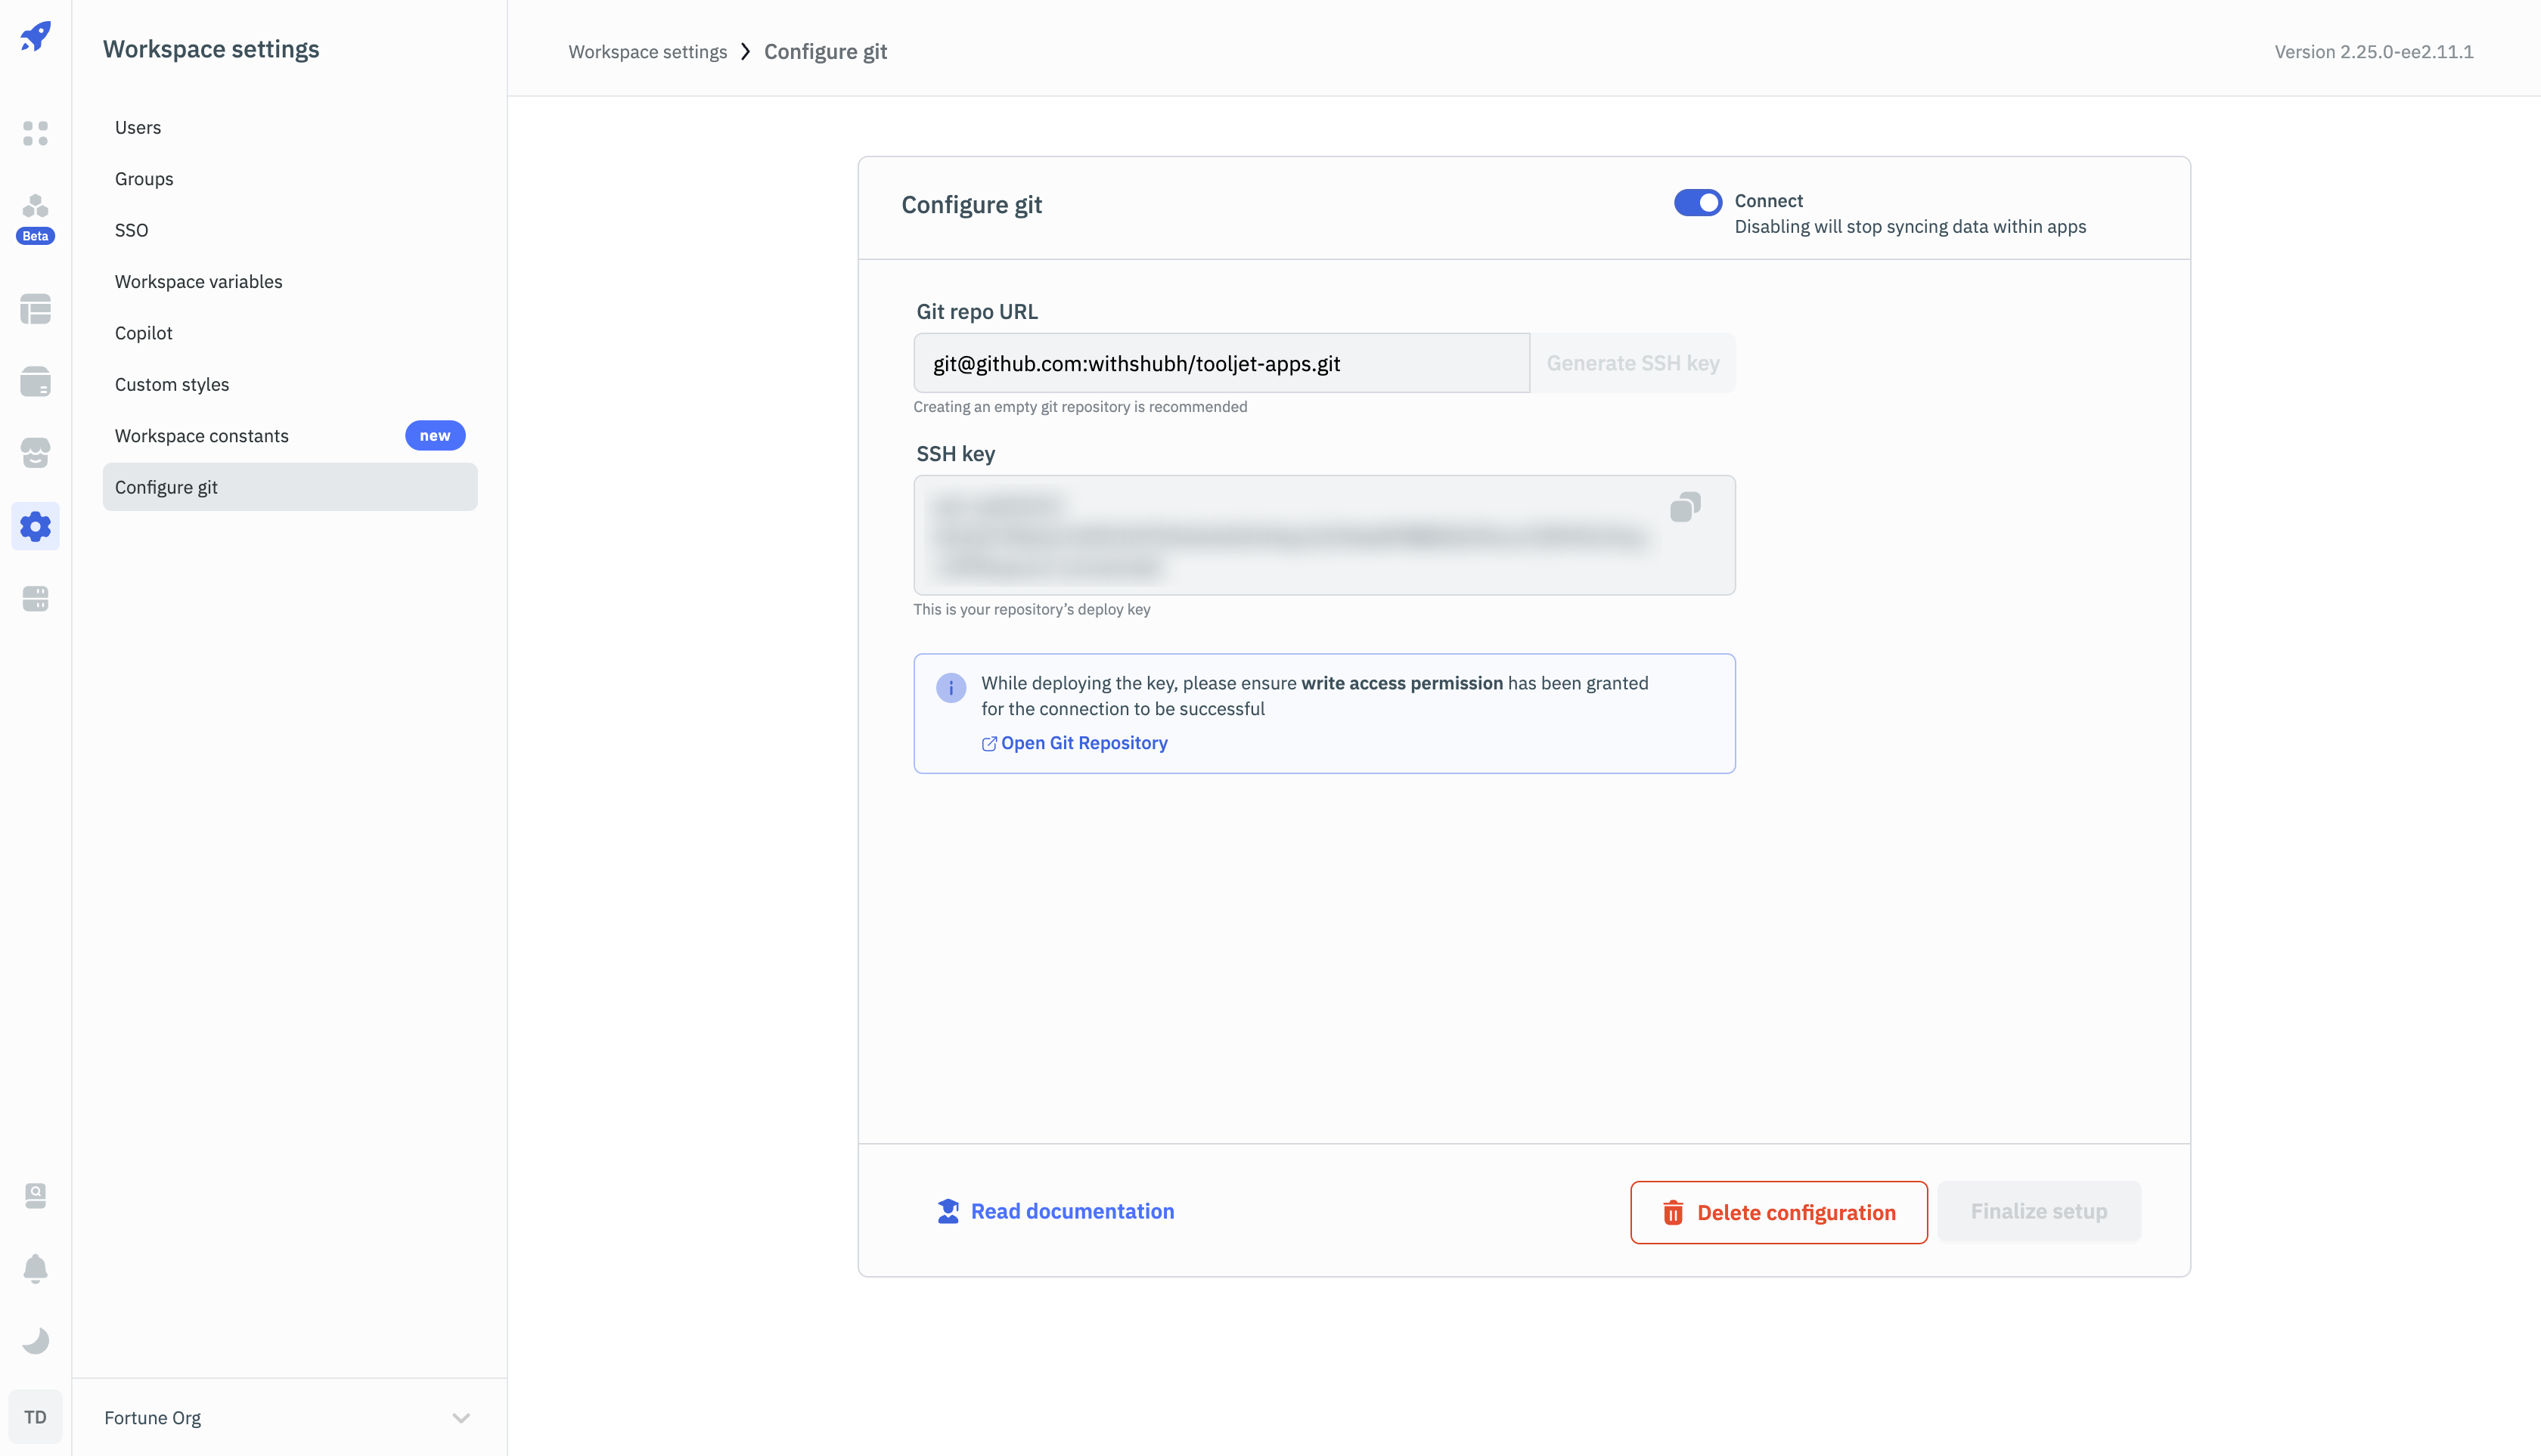Copy the SSH key with the copy icon
Image resolution: width=2541 pixels, height=1456 pixels.
pos(1685,507)
